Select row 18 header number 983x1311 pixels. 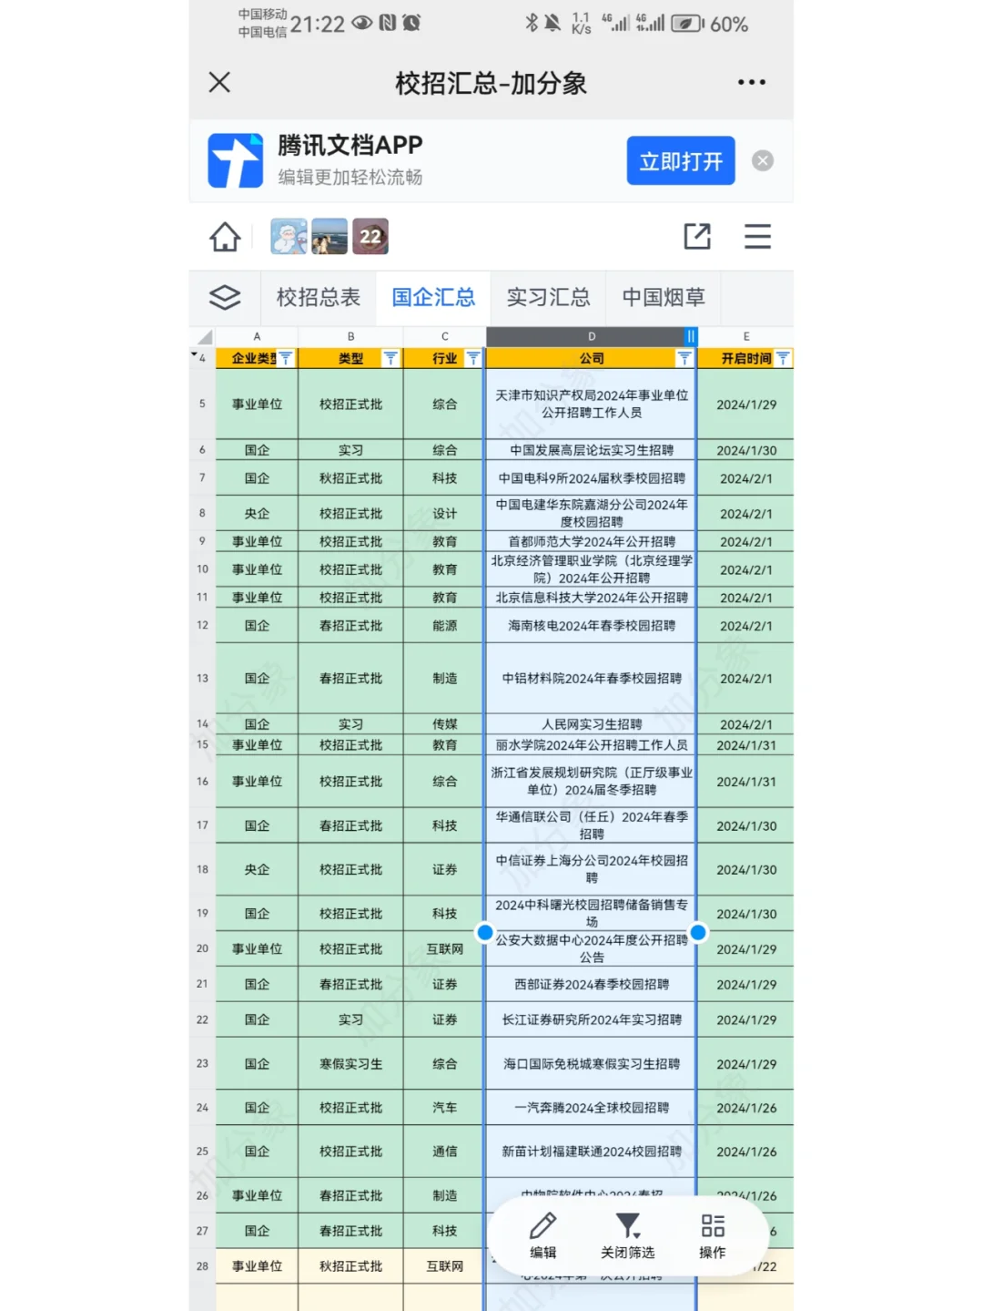(x=202, y=869)
